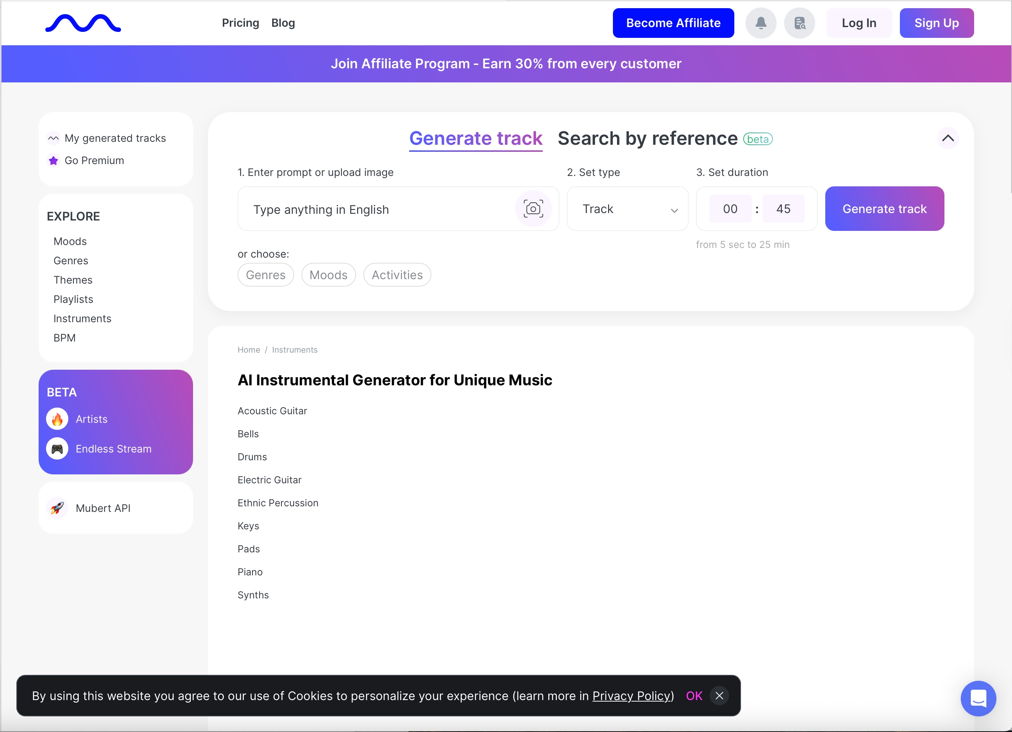Click the gamepad icon beside Endless Stream

pyautogui.click(x=57, y=449)
